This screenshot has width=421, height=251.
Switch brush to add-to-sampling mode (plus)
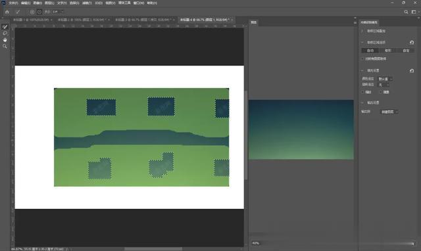tap(32, 12)
